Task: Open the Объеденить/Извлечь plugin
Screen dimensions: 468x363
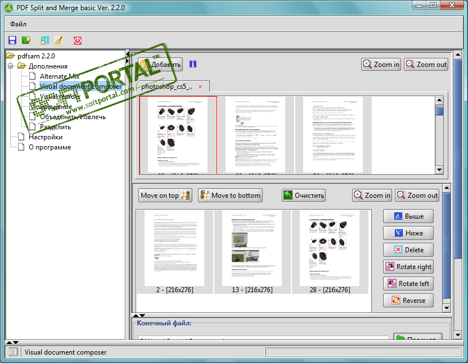Action: (73, 117)
